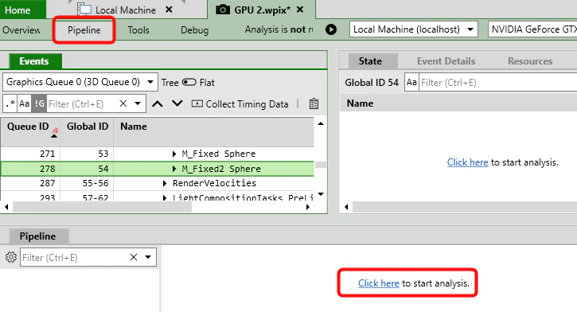Switch to the Overview tab

point(21,30)
